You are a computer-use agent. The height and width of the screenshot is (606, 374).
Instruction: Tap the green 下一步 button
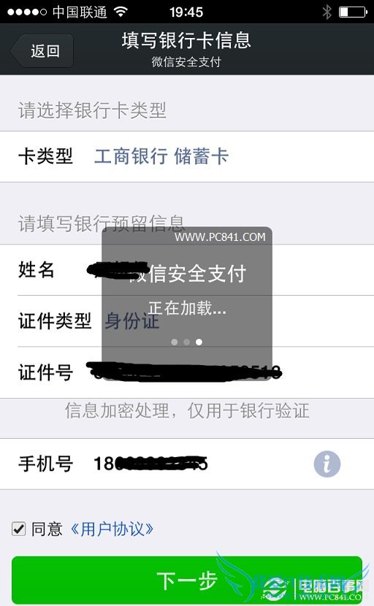(187, 580)
